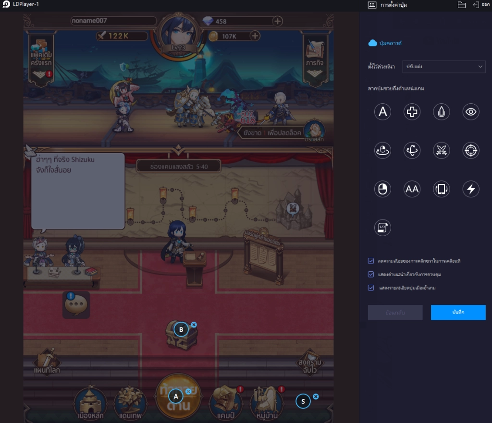Select the phone shake key icon
492x423 pixels.
(x=441, y=189)
